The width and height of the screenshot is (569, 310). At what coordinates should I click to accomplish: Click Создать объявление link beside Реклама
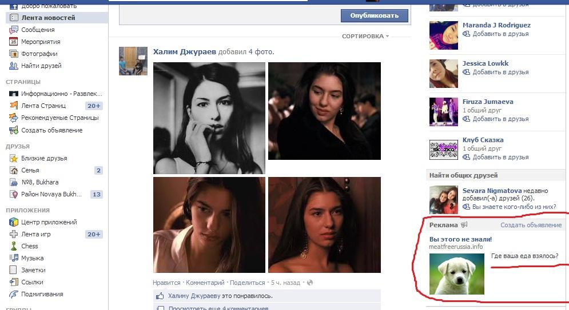[531, 225]
